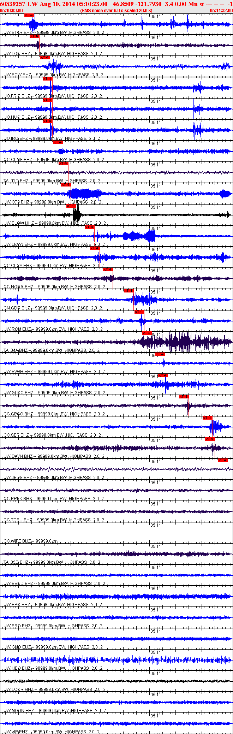Click the pick marker on UO.HUO trace

pyautogui.click(x=48, y=100)
